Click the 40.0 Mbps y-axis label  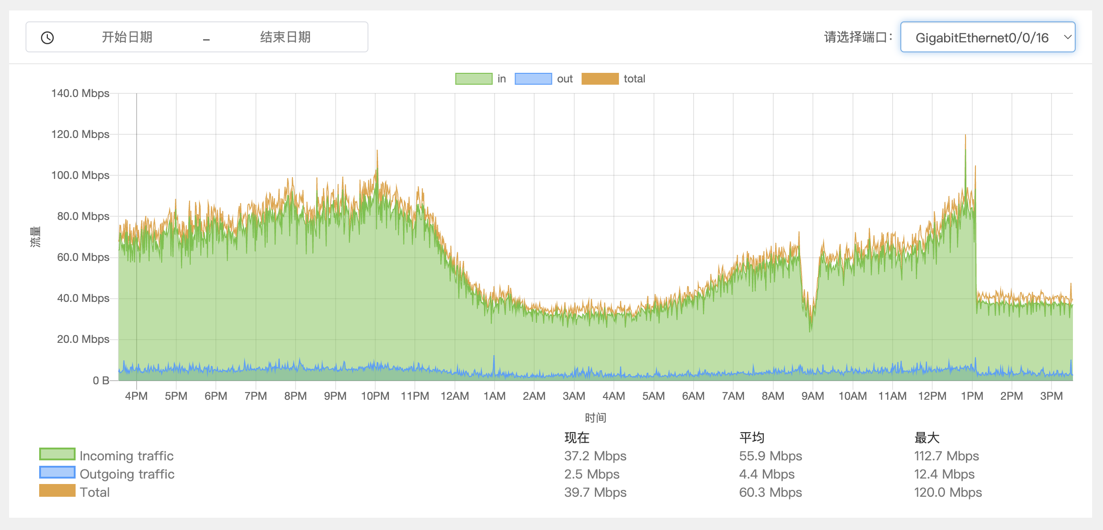(83, 298)
